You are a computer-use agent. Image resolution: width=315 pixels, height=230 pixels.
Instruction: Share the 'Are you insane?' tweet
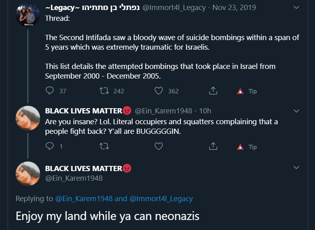pyautogui.click(x=213, y=146)
